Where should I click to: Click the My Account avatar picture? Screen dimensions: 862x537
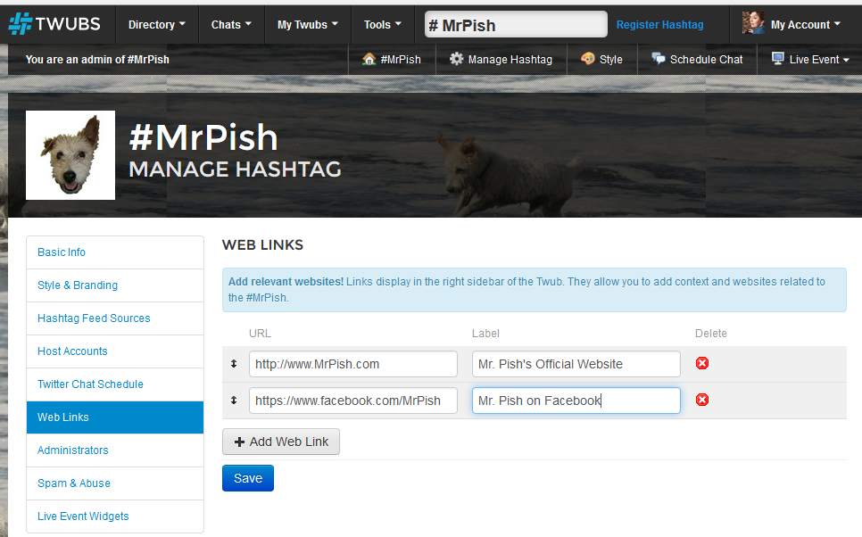pyautogui.click(x=753, y=23)
